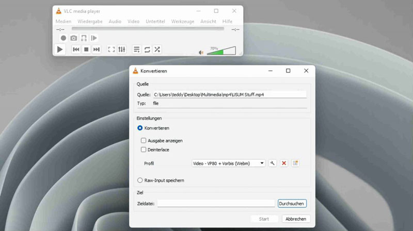Viewport: 413px width, 231px height.
Task: Adjust the VLC volume slider
Action: 221,51
